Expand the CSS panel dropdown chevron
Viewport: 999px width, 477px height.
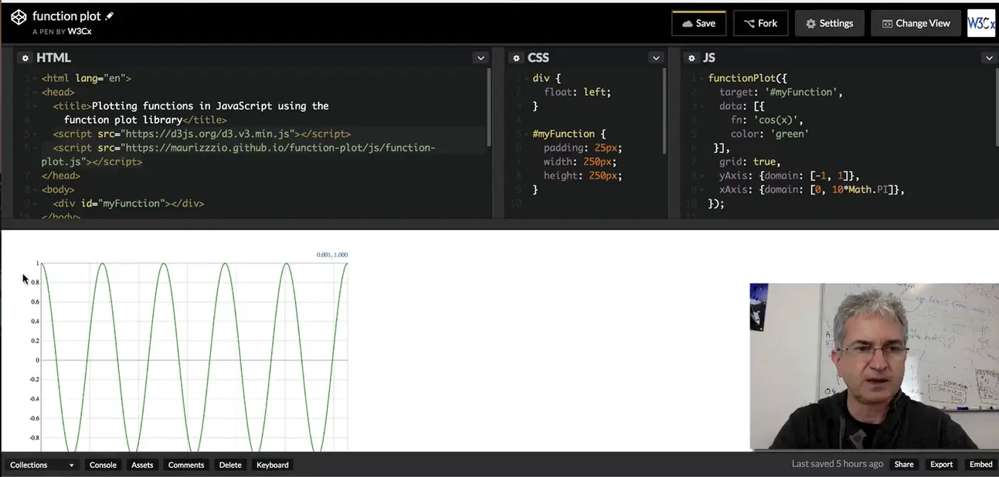click(x=656, y=58)
